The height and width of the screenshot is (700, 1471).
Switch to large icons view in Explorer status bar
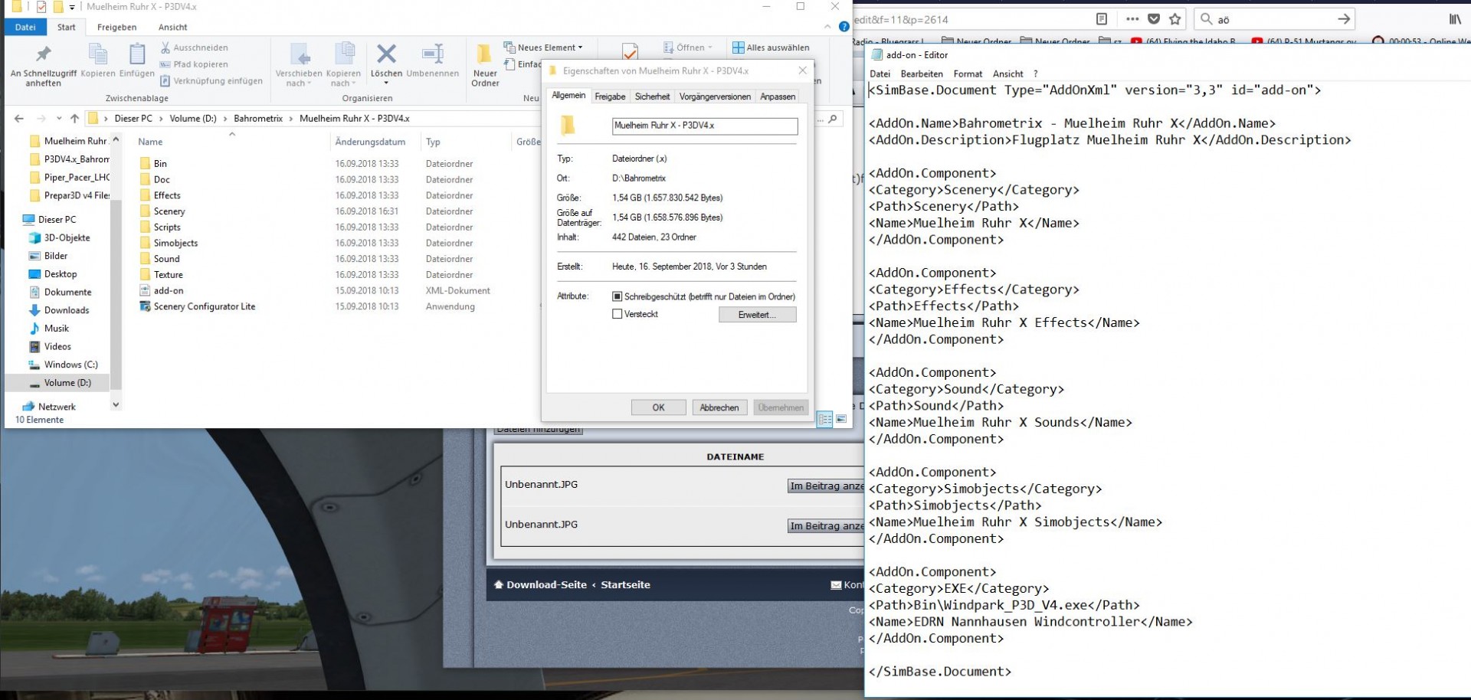point(841,419)
